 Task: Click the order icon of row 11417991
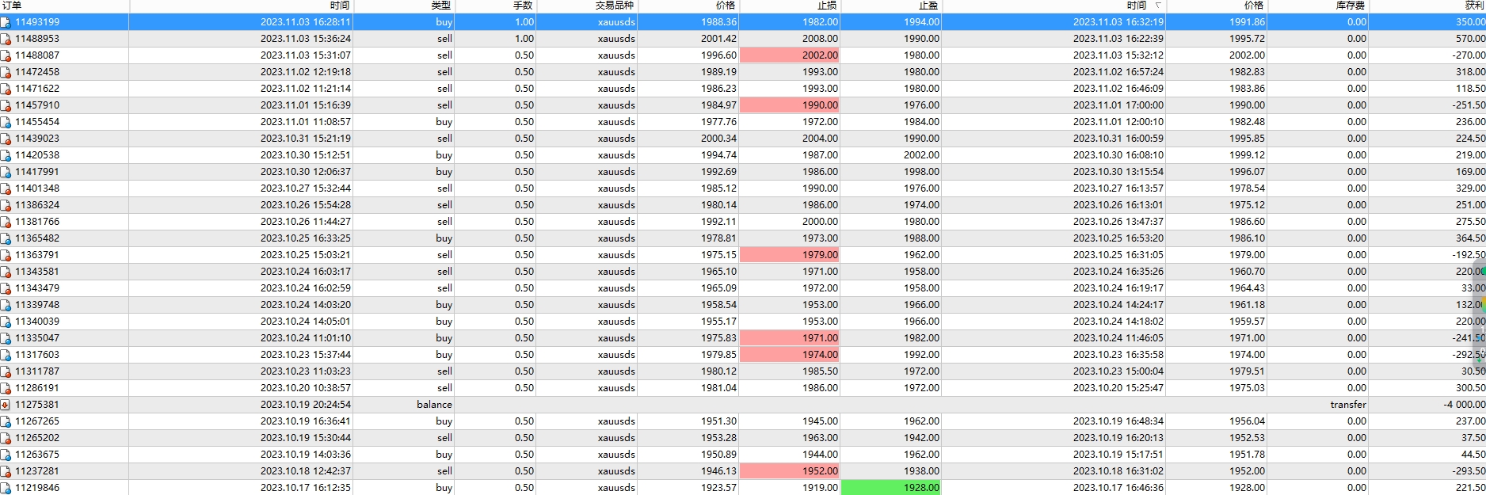tap(6, 172)
